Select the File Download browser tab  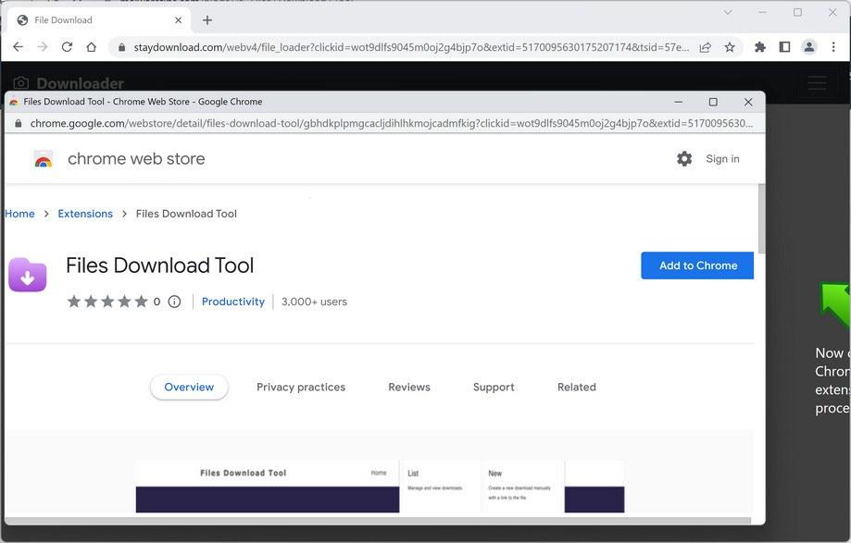click(61, 19)
